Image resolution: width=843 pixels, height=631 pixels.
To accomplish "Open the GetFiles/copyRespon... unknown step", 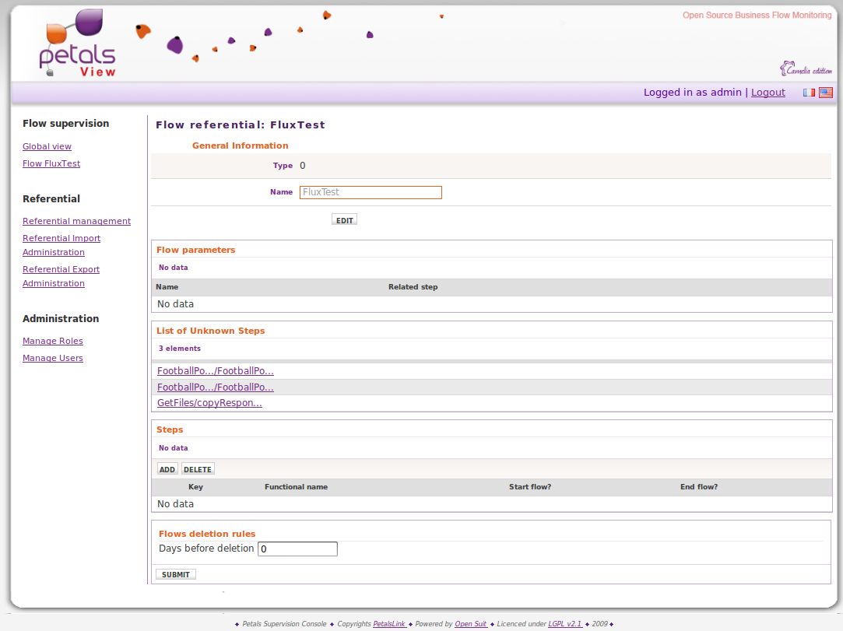I will pyautogui.click(x=209, y=403).
